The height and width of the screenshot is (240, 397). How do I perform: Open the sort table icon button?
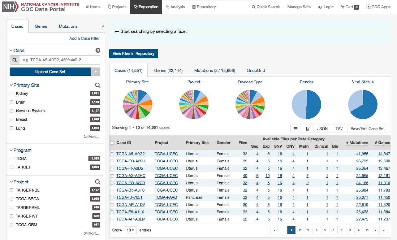[307, 129]
